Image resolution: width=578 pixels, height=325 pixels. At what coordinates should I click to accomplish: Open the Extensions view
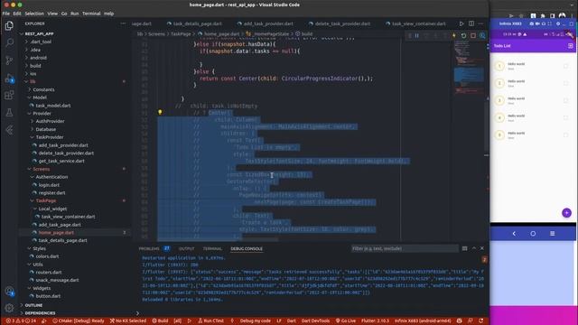[9, 95]
